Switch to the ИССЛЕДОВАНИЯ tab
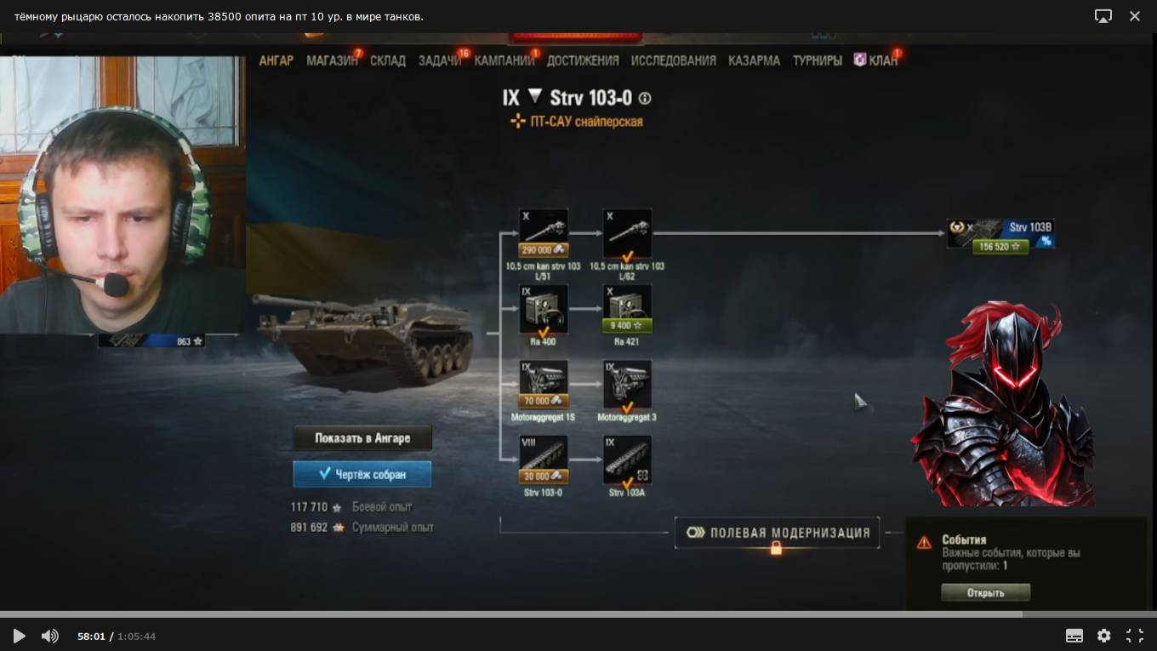1157x651 pixels. pos(674,60)
